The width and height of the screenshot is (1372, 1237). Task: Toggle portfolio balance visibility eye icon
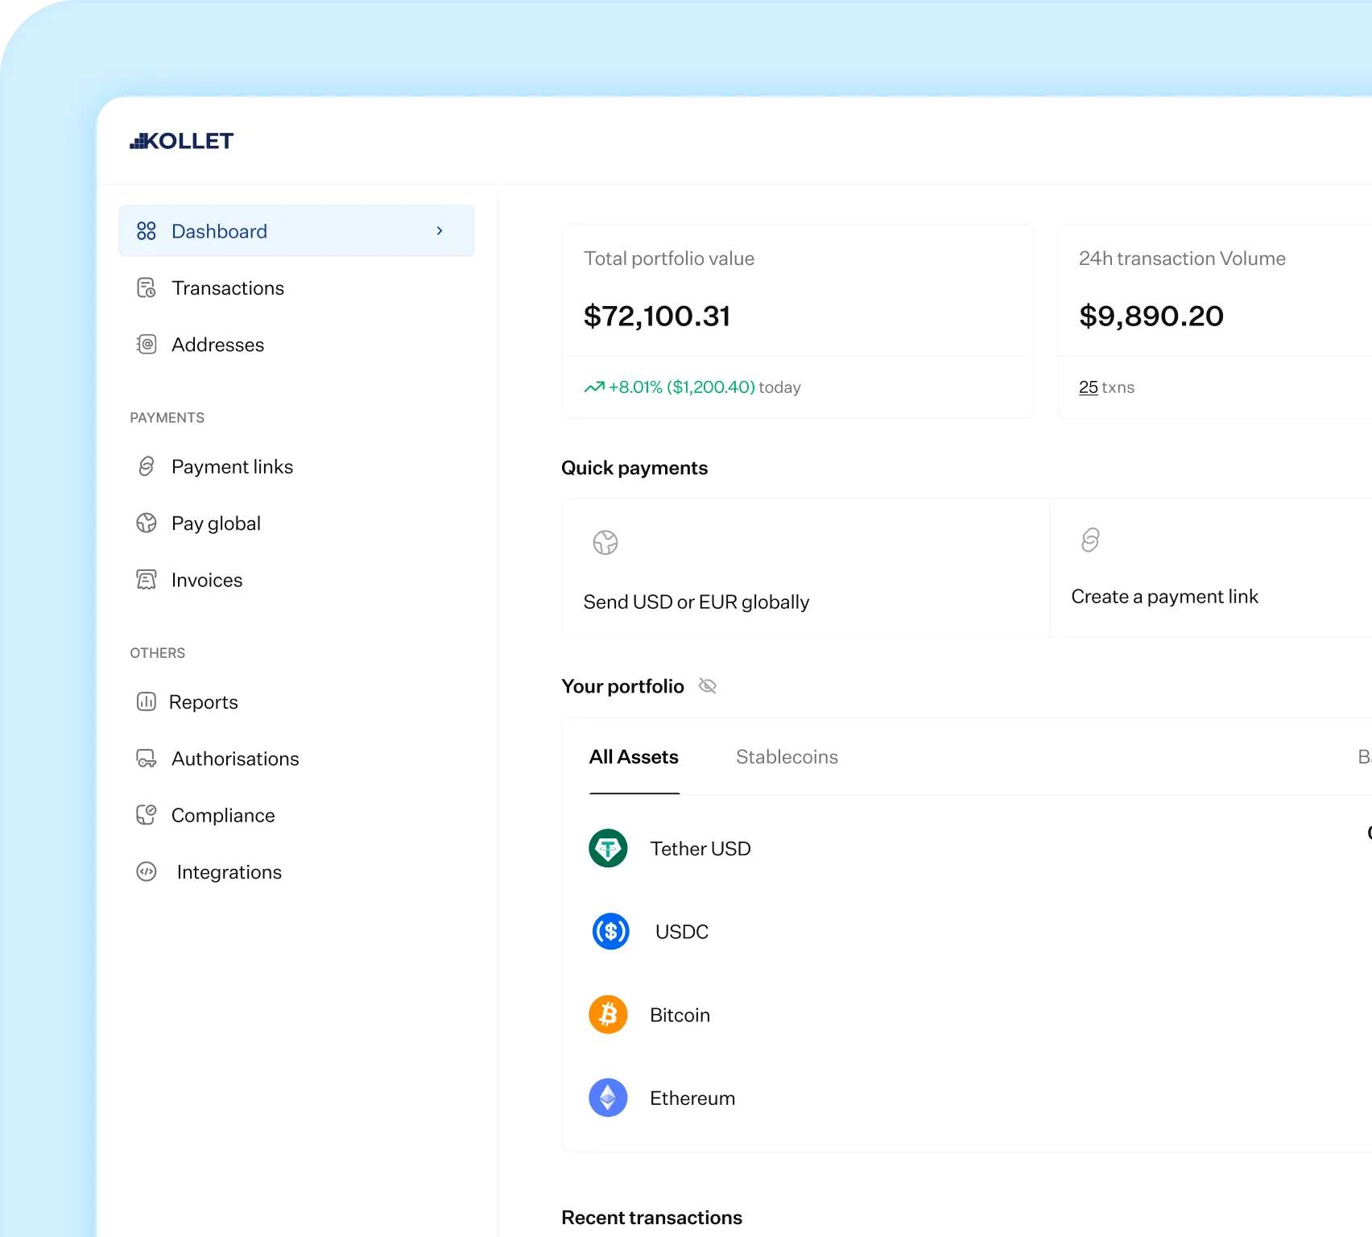[708, 685]
